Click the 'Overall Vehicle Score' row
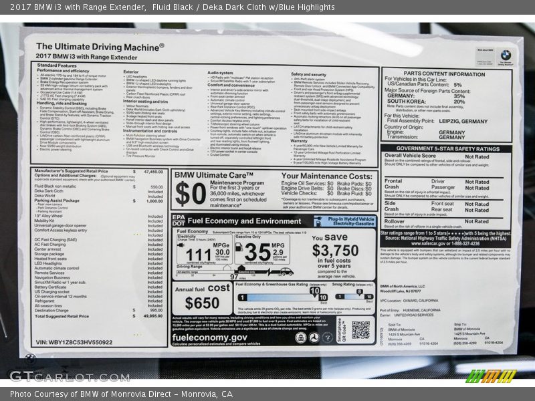The image size is (535, 401). coord(437,156)
